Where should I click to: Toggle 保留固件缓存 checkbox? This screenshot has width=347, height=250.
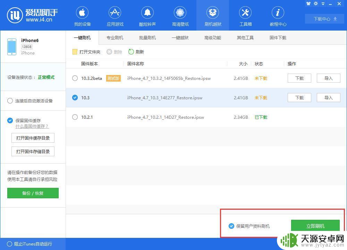coord(10,120)
